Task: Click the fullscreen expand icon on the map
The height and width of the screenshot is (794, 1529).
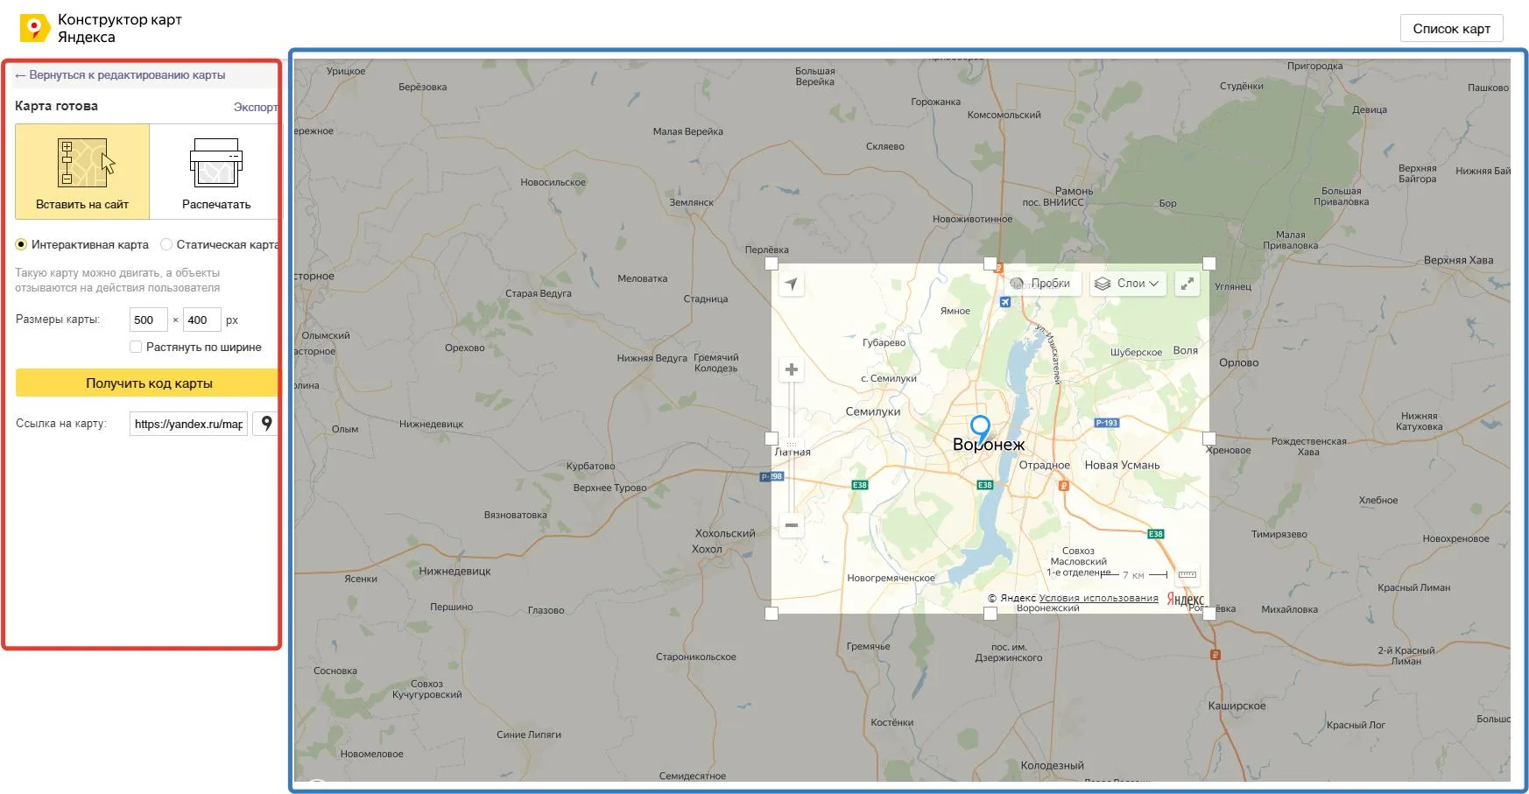Action: [x=1187, y=284]
